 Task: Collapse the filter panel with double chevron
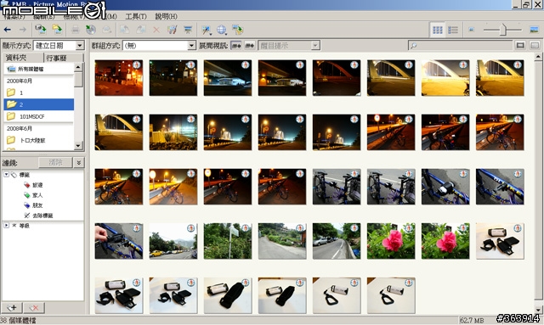(x=79, y=162)
